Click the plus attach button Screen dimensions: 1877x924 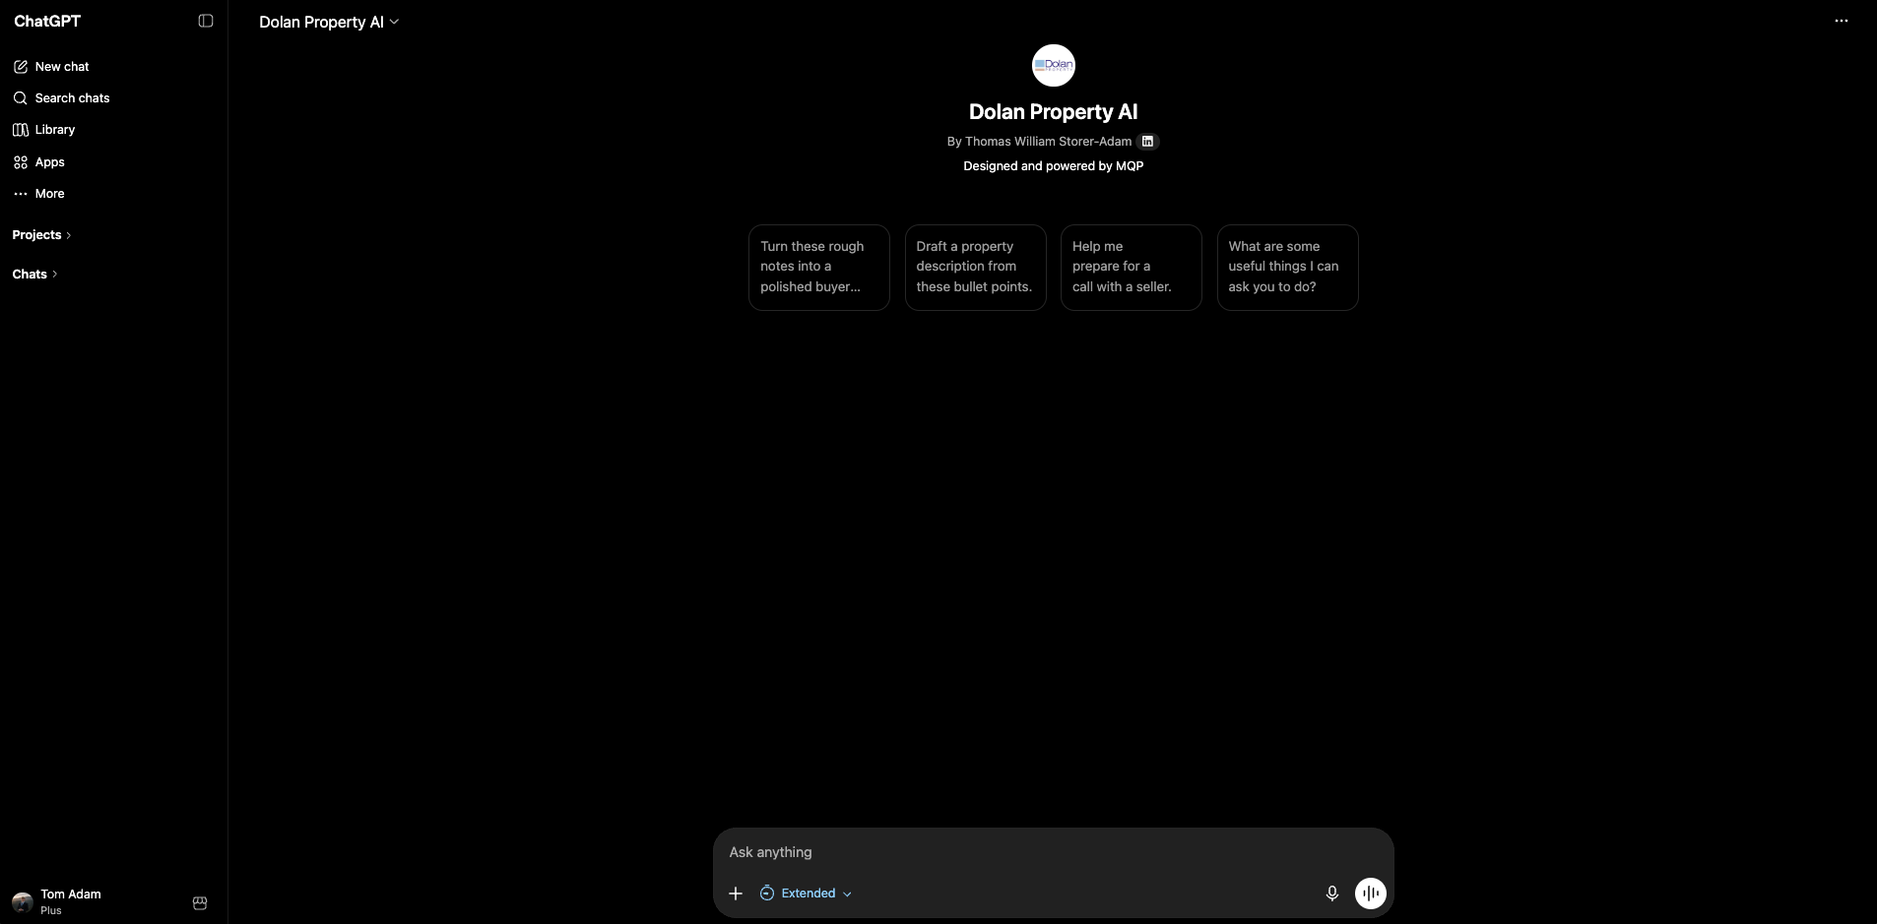point(735,893)
